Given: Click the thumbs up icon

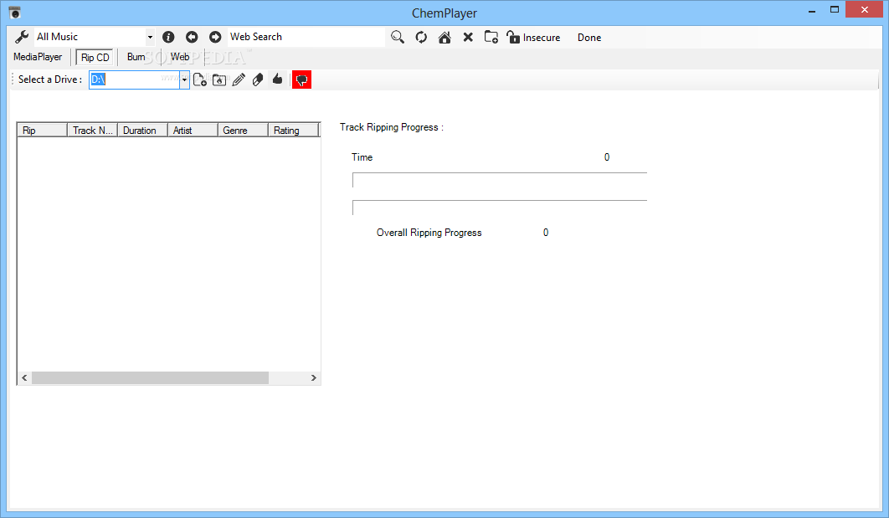Looking at the screenshot, I should [277, 79].
